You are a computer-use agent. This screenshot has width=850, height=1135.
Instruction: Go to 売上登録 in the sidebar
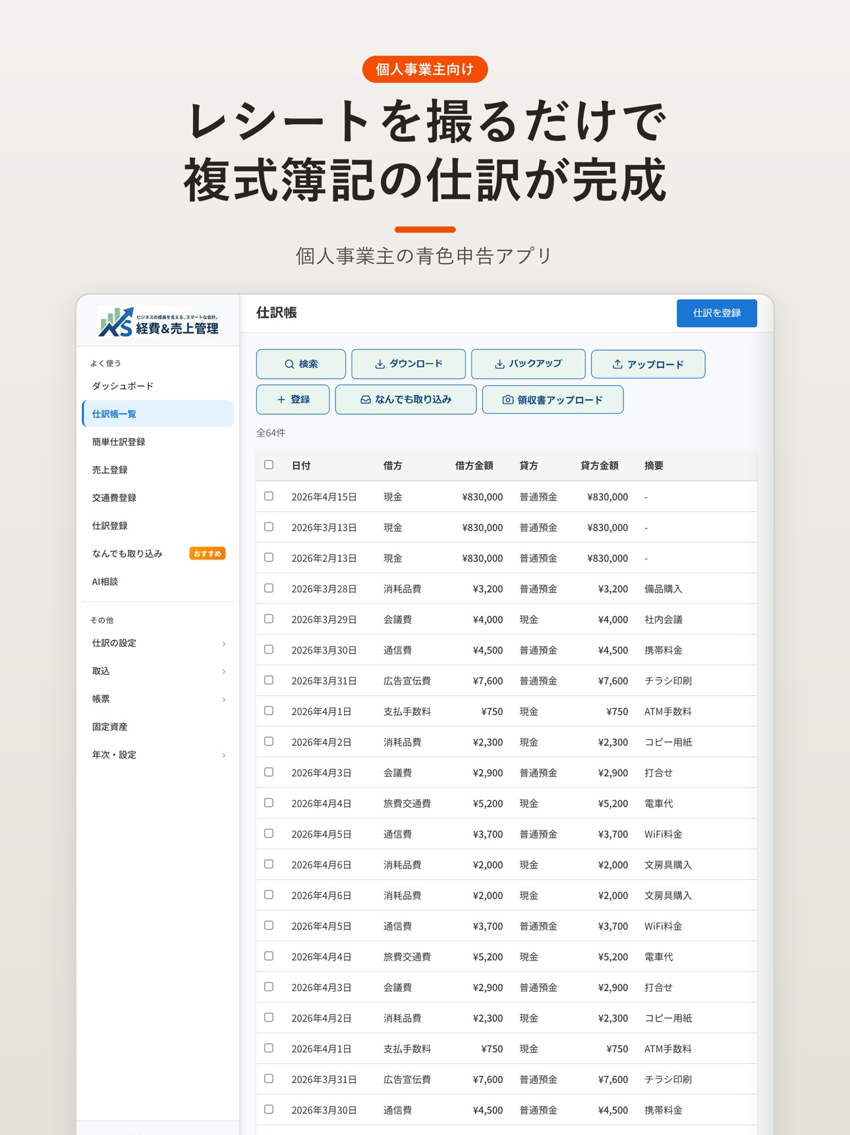pos(157,470)
